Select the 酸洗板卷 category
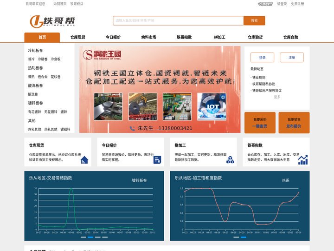This screenshot has height=251, width=334. (35, 86)
